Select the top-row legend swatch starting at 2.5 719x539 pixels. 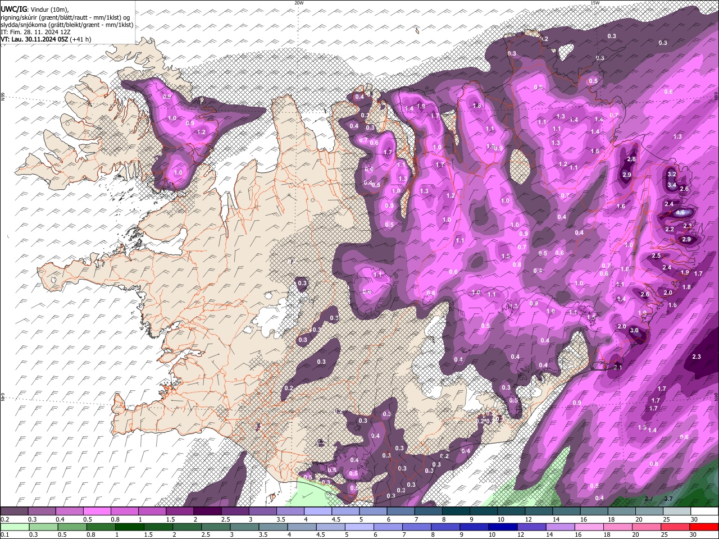[x=235, y=511]
